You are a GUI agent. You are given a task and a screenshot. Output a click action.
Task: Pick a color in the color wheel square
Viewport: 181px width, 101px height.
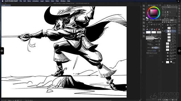click(154, 13)
